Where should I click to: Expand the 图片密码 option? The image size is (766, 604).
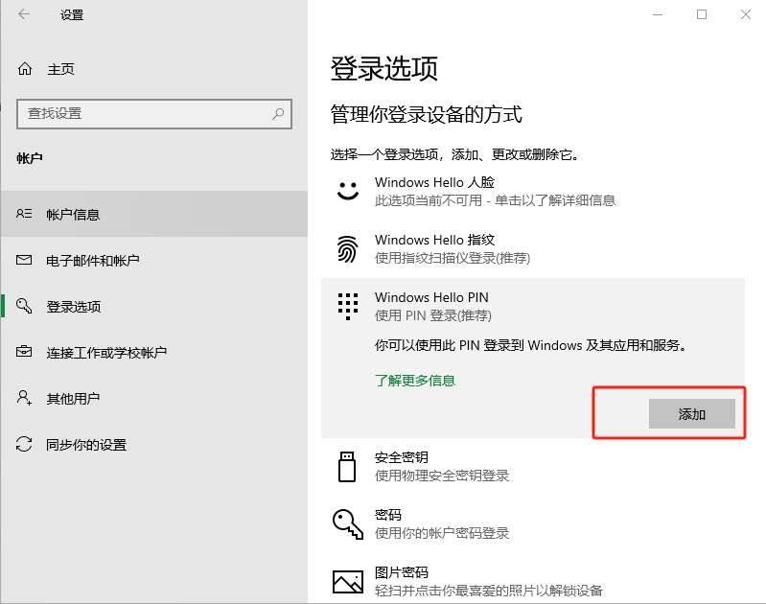coord(533,582)
